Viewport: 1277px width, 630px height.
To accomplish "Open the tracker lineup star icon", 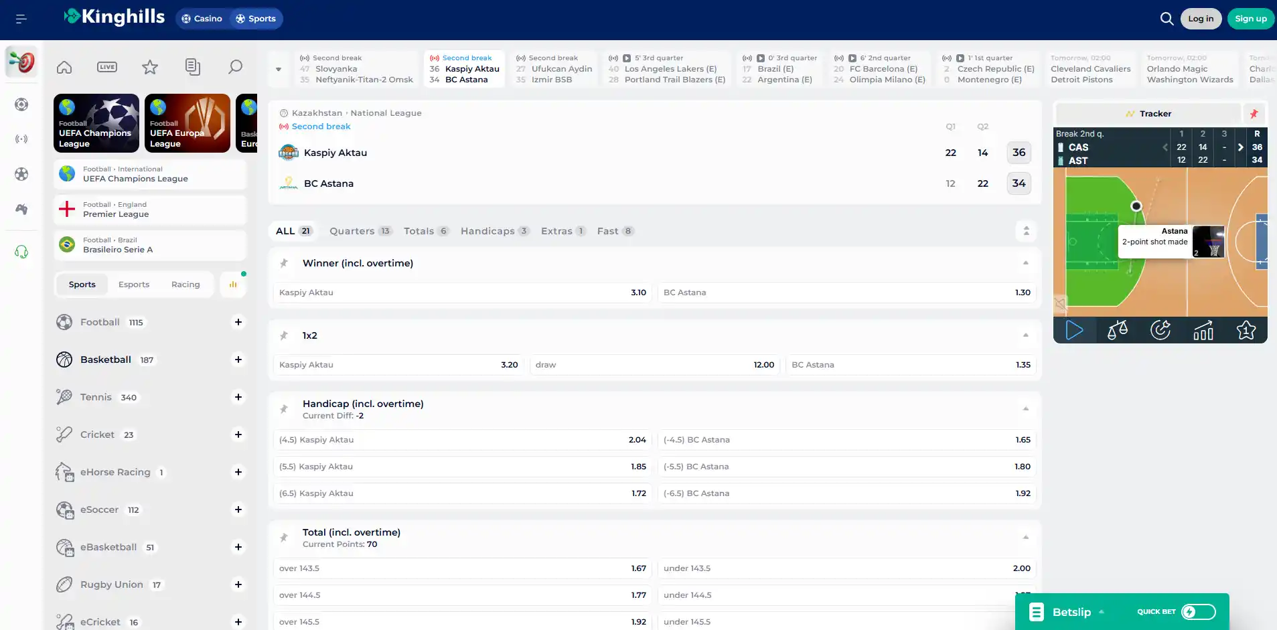I will pyautogui.click(x=1246, y=330).
